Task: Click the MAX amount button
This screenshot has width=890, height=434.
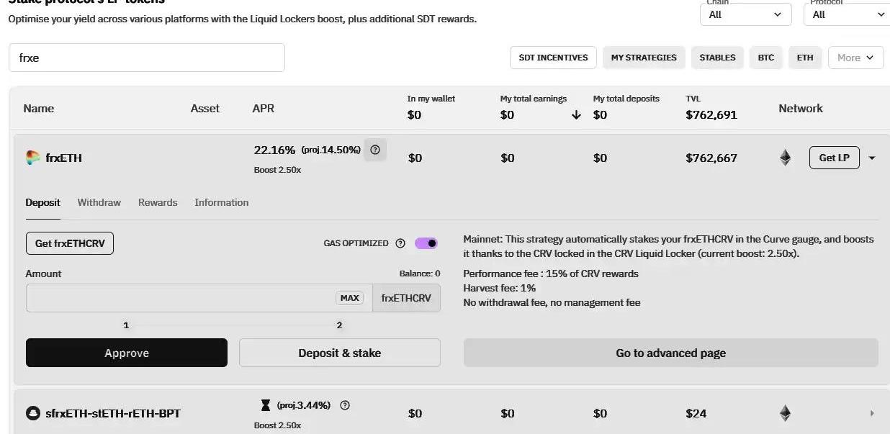Action: tap(349, 298)
